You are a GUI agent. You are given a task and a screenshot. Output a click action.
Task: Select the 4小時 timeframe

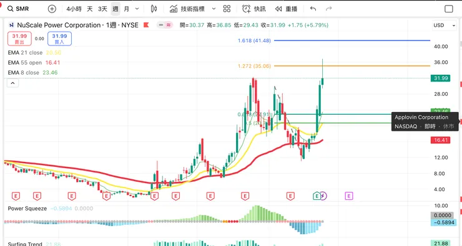(x=74, y=9)
